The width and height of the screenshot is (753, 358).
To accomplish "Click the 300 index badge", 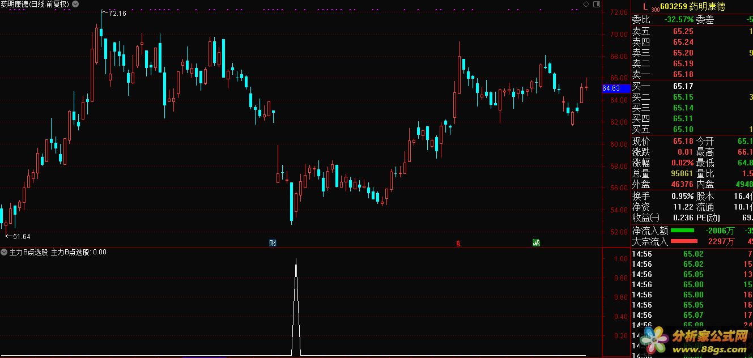I will [655, 10].
